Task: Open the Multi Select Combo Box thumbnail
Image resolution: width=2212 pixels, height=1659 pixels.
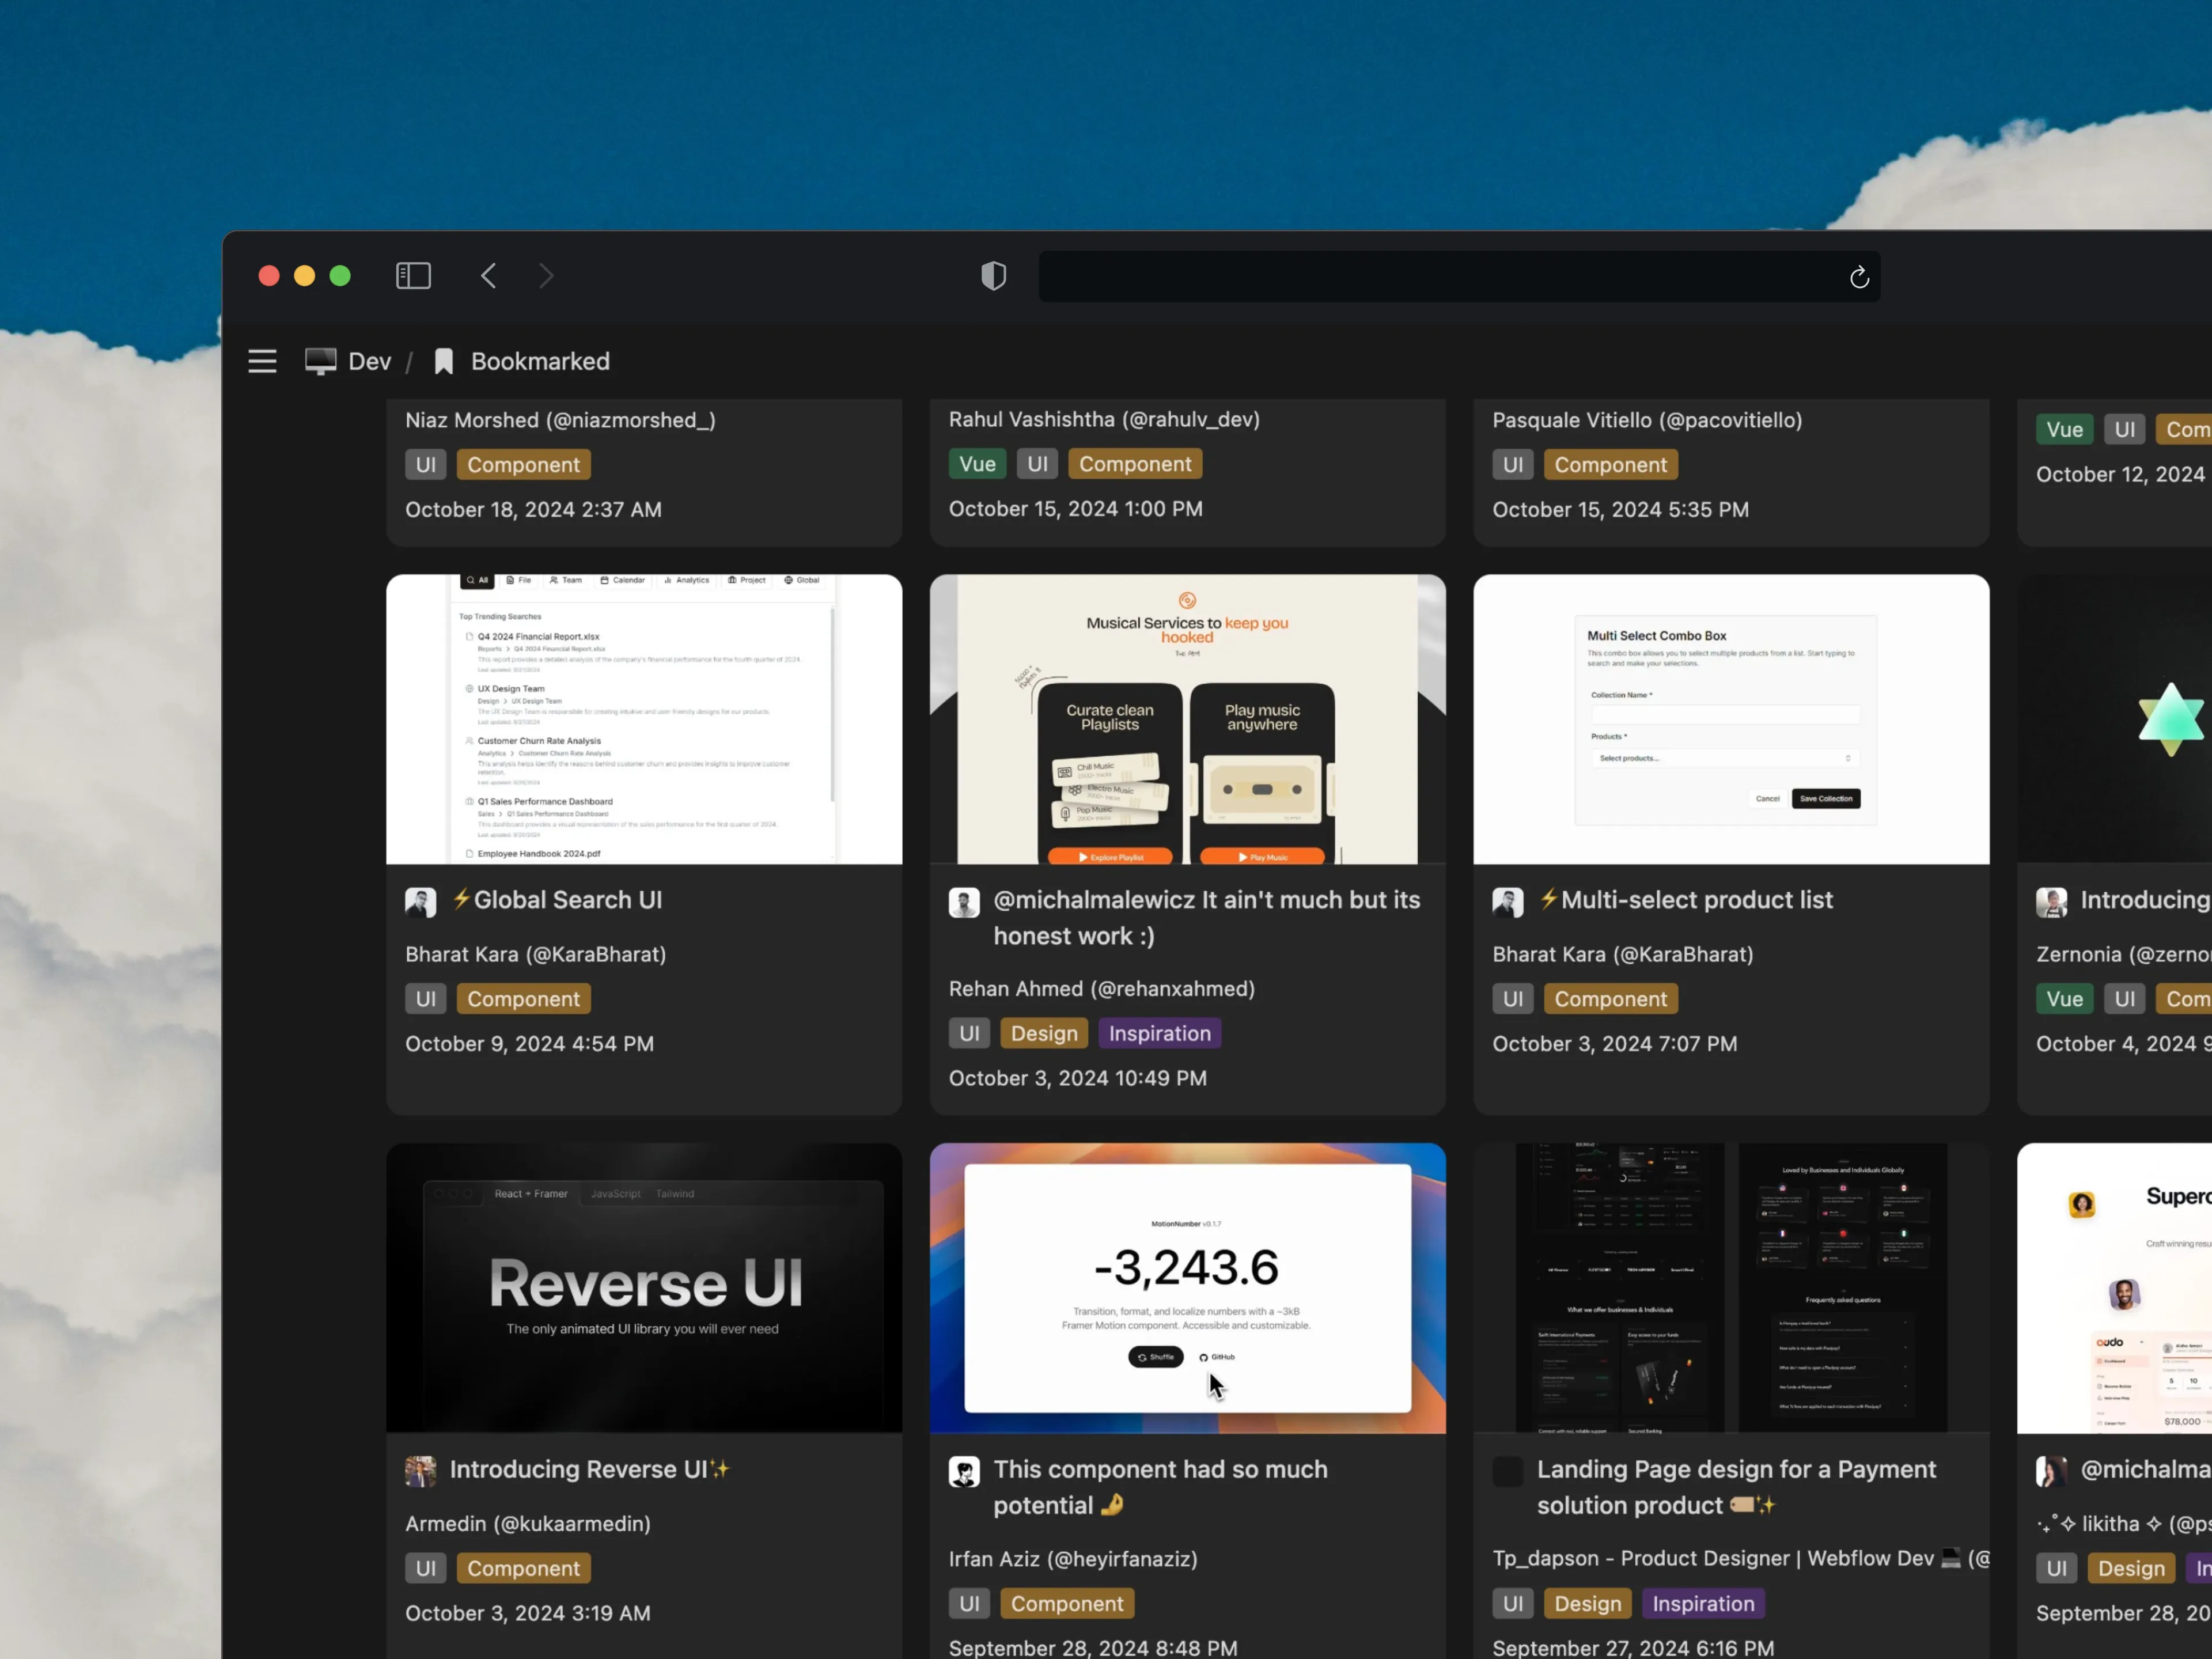Action: (x=1731, y=718)
